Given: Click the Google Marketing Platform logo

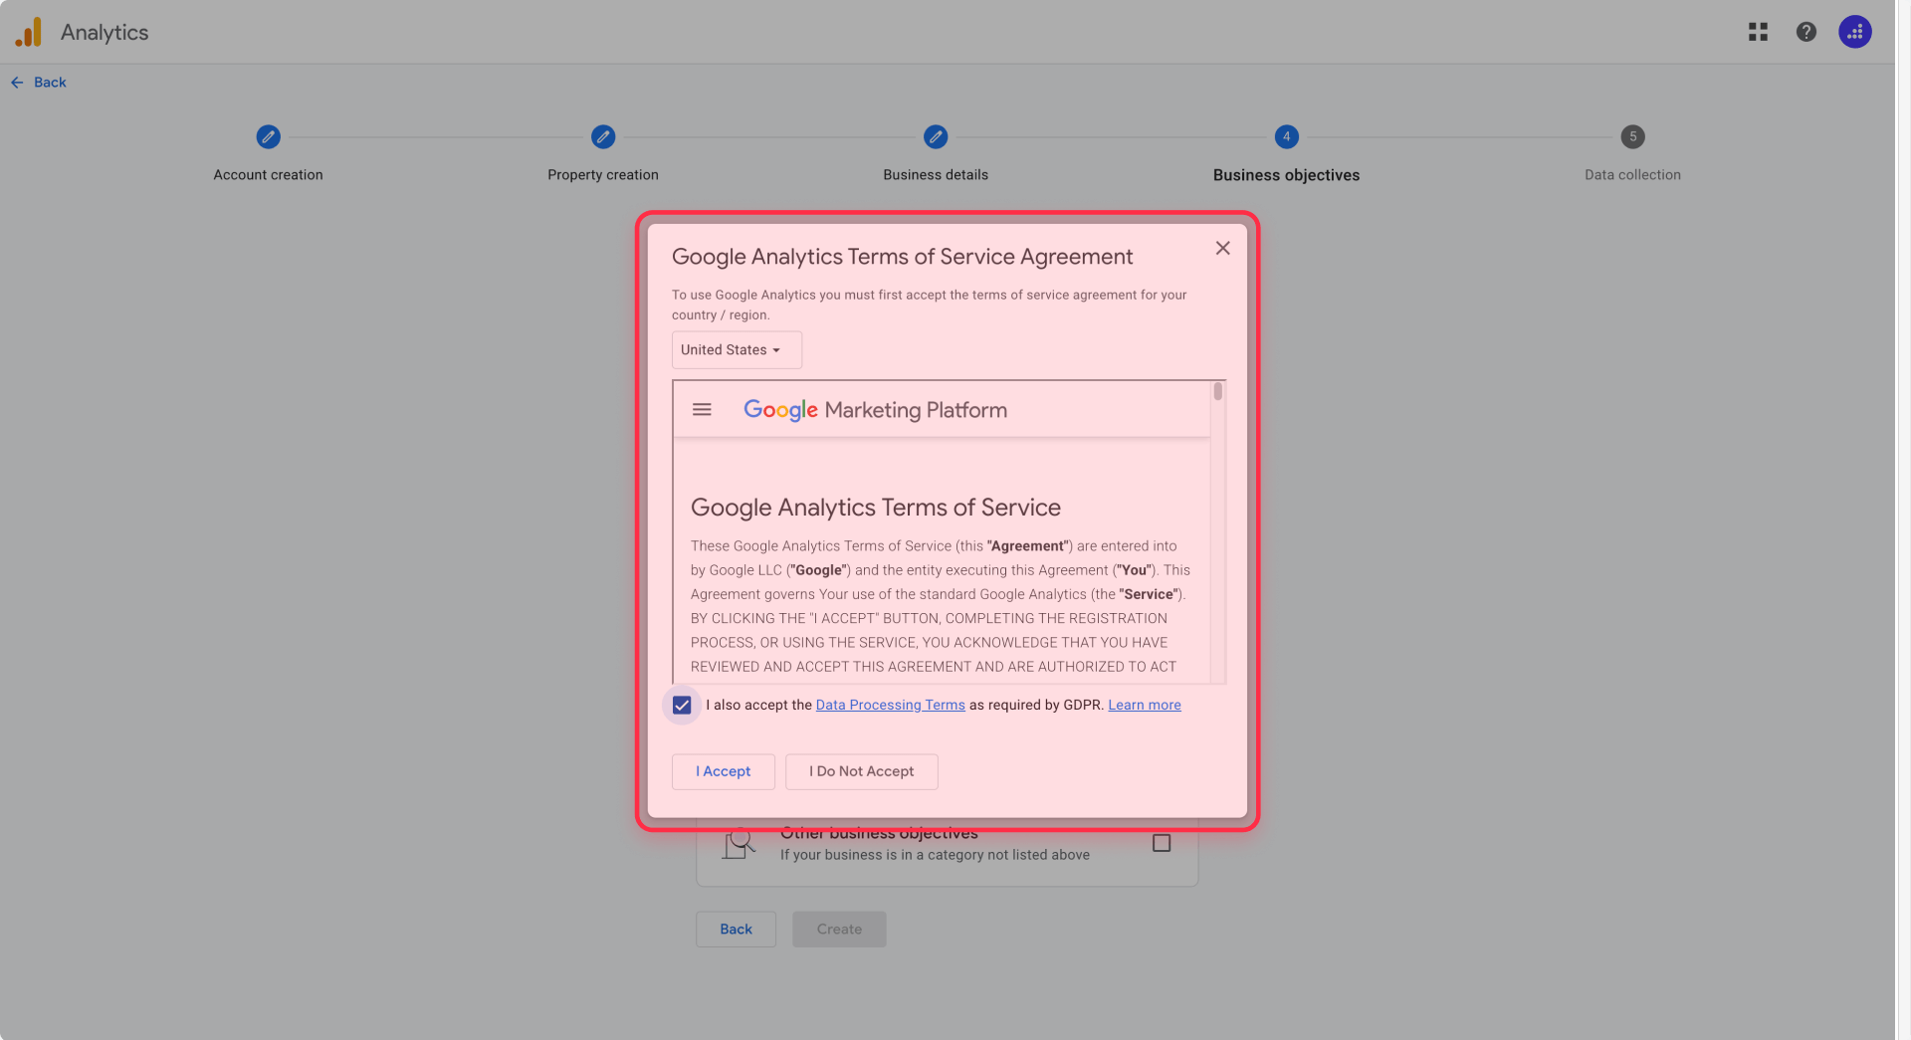Looking at the screenshot, I should pyautogui.click(x=875, y=409).
